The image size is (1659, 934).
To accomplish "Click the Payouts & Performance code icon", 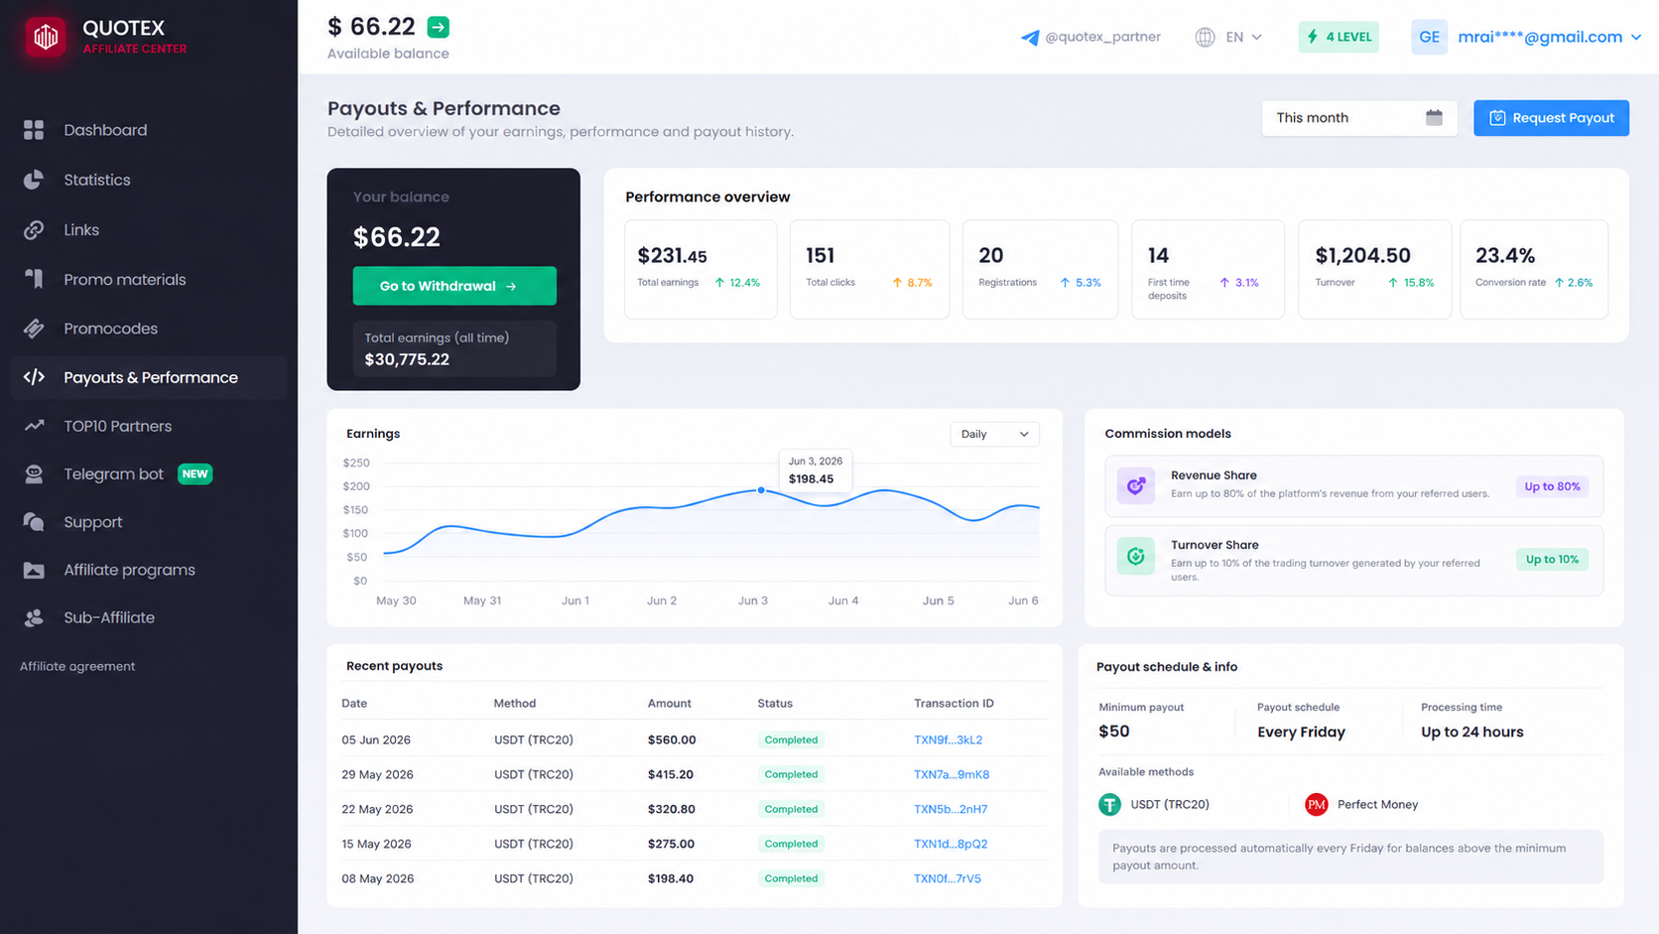I will 34,377.
